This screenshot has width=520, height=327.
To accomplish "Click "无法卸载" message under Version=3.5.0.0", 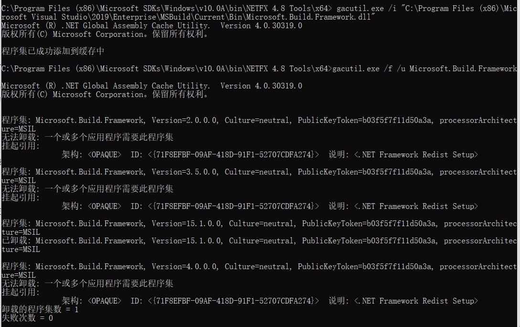I will tap(87, 189).
